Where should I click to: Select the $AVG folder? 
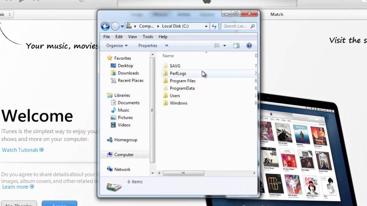tap(175, 66)
